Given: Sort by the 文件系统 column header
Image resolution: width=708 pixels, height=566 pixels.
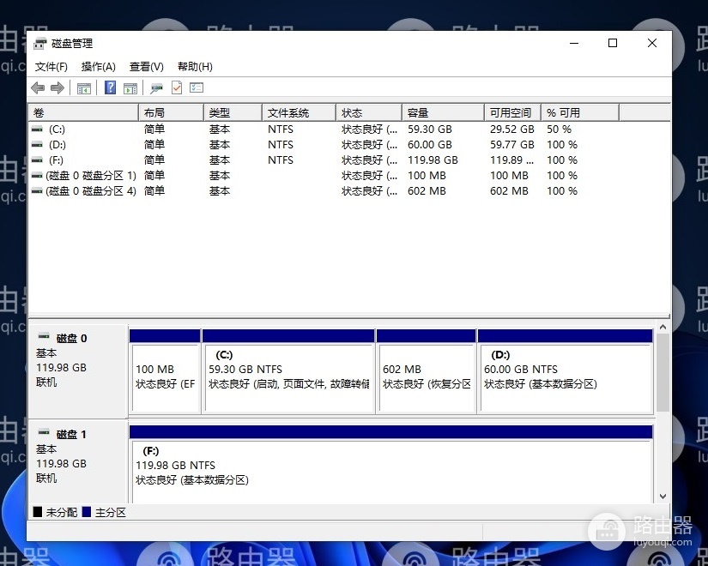Looking at the screenshot, I should click(x=299, y=113).
